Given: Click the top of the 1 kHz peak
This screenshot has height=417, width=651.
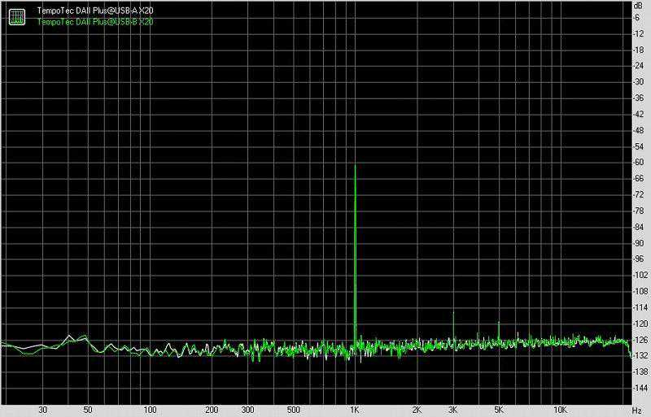Looking at the screenshot, I should coord(355,165).
